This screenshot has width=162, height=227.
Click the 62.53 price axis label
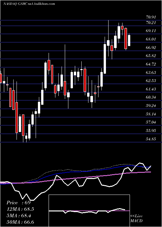coord(151,81)
